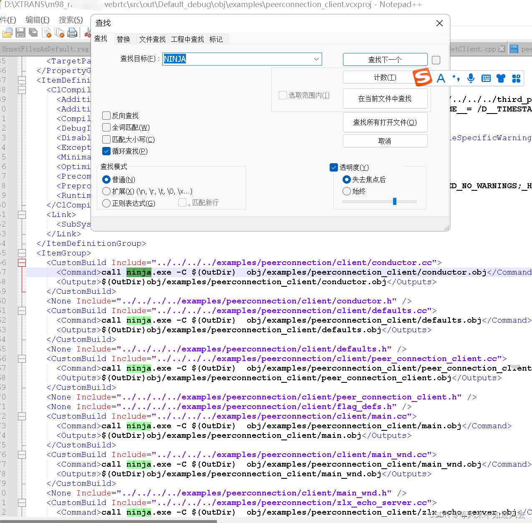Collapse the ItemGroup fold marker

pyautogui.click(x=22, y=253)
